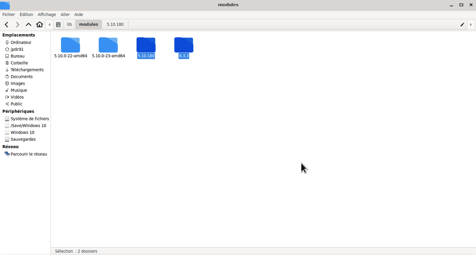Open the Aide menu
Viewport: 476px width, 255px height.
pos(78,14)
